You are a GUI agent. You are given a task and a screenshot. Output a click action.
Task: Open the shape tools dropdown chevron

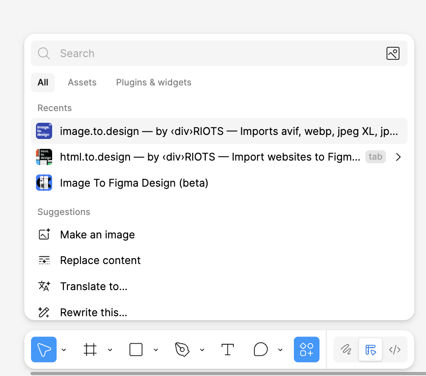[156, 350]
